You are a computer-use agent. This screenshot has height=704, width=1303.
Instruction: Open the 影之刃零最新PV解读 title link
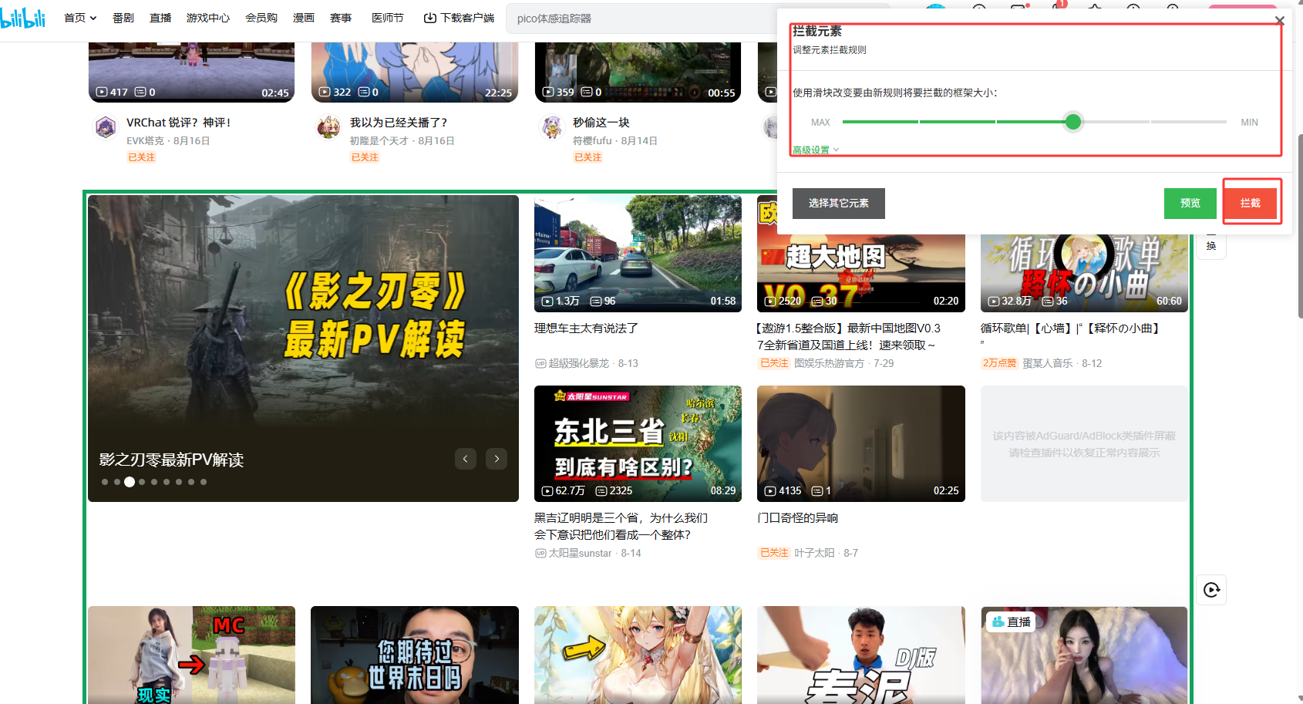171,460
